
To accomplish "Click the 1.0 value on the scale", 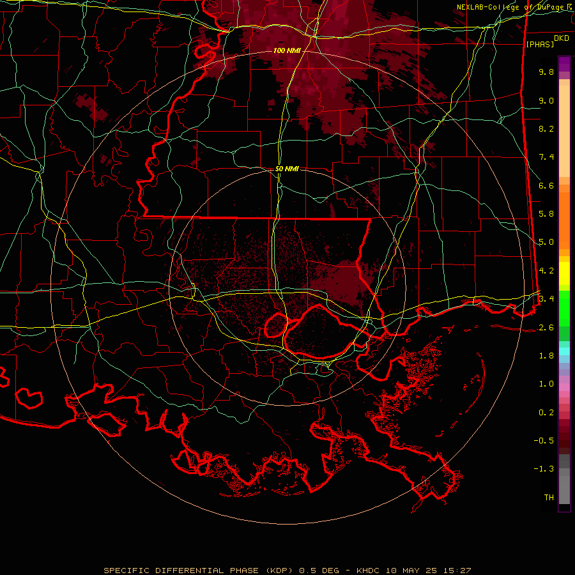I will 546,384.
